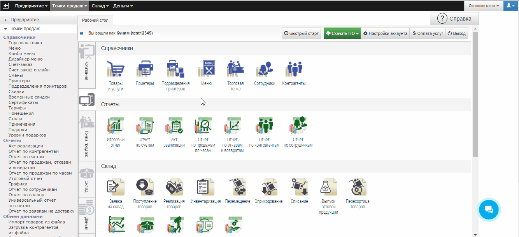Screen dimensions: 519x237
Task: Launch the Инвентаризация warehouse icon
Action: tap(205, 187)
